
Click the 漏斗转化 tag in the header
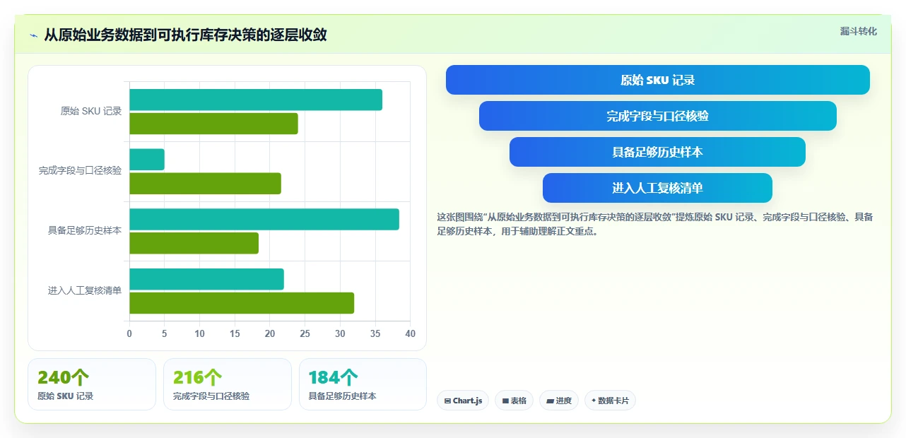[859, 31]
